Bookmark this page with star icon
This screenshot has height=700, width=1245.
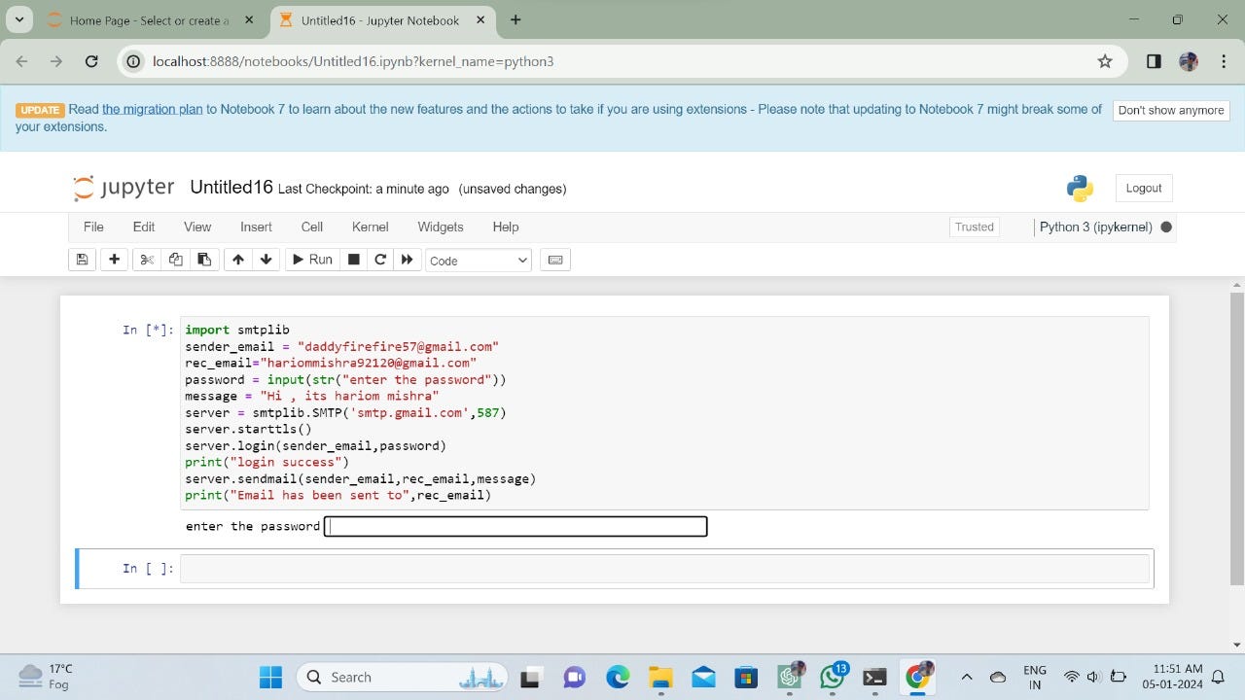coord(1105,61)
